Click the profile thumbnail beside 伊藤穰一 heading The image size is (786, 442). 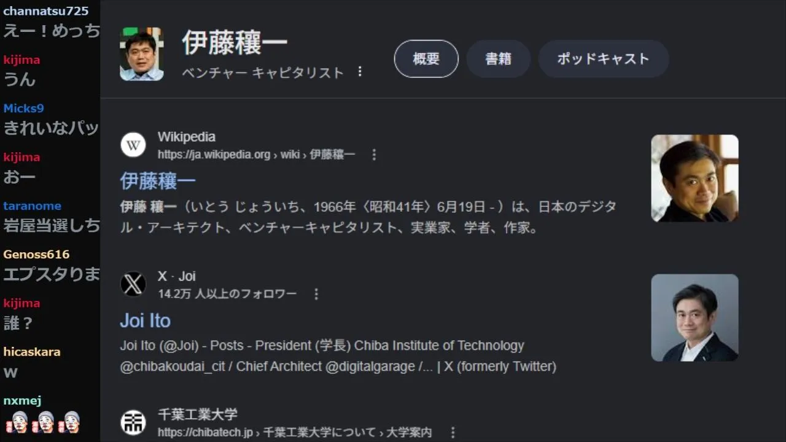pyautogui.click(x=142, y=54)
